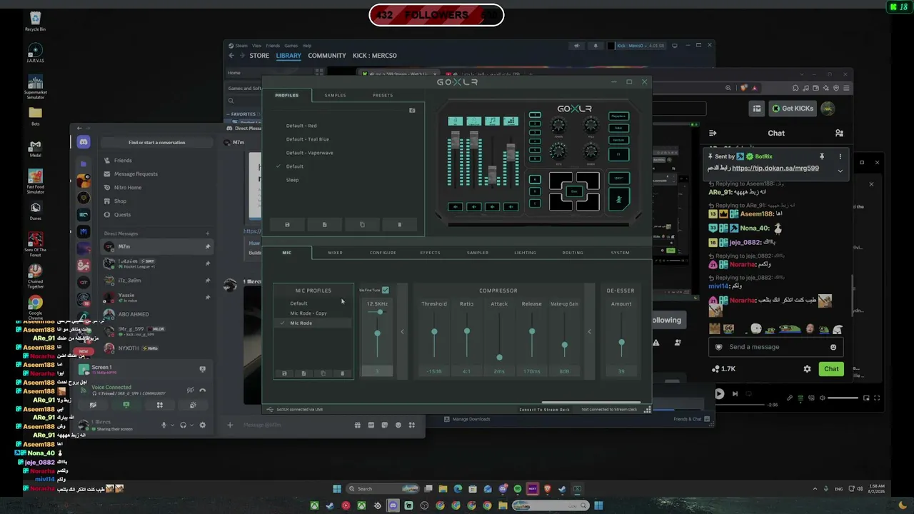914x514 pixels.
Task: Click the Kick 'Send a message' field
Action: click(x=777, y=347)
